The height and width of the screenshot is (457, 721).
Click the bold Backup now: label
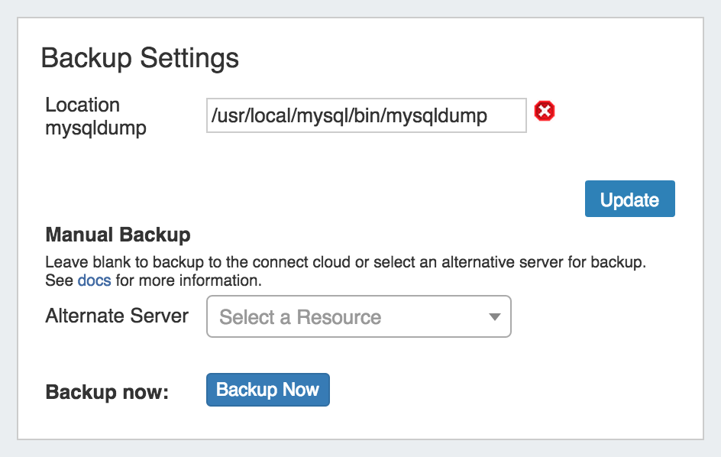pyautogui.click(x=106, y=392)
